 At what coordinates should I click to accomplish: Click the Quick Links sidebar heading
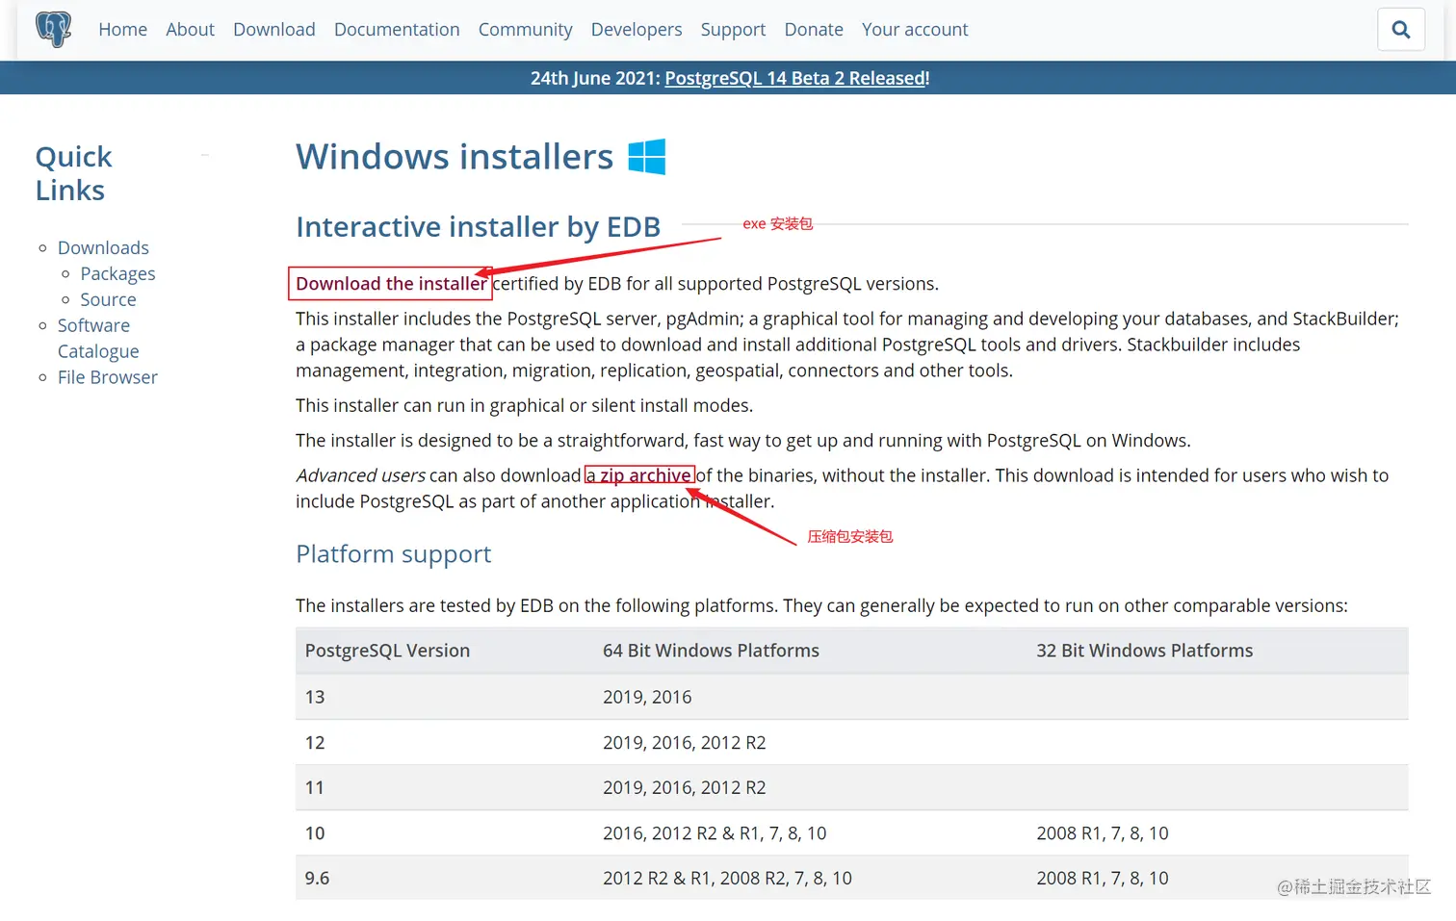pyautogui.click(x=74, y=173)
